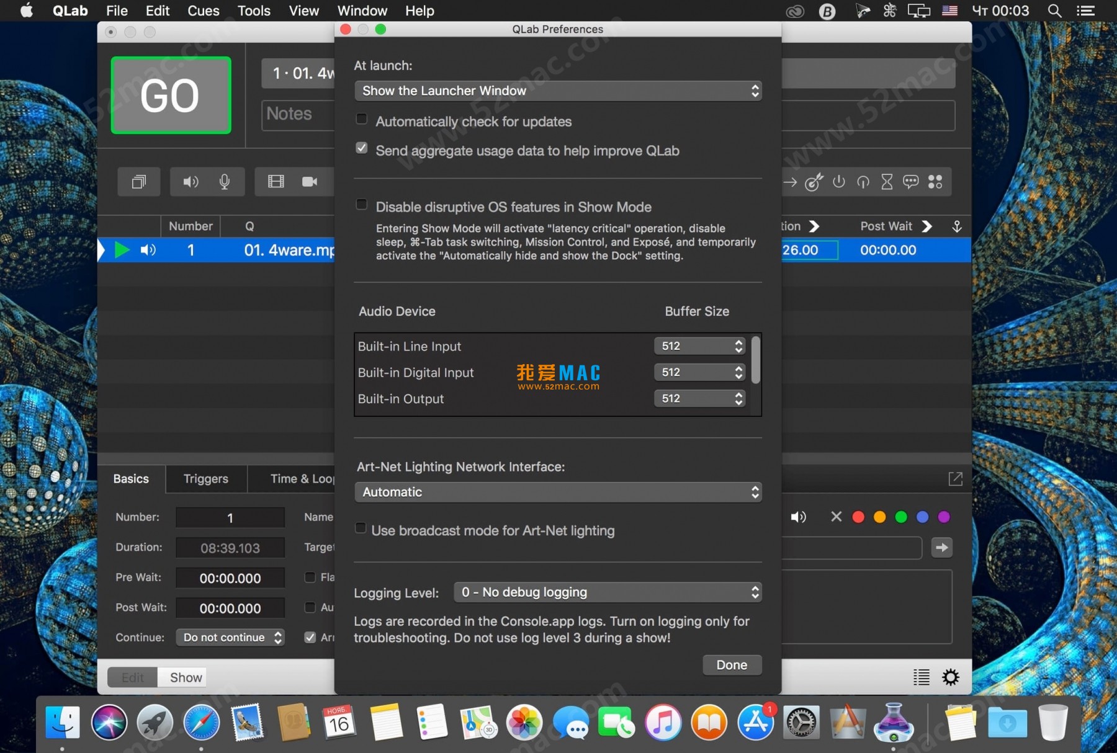Add a Group cue from toolbar

pyautogui.click(x=139, y=182)
